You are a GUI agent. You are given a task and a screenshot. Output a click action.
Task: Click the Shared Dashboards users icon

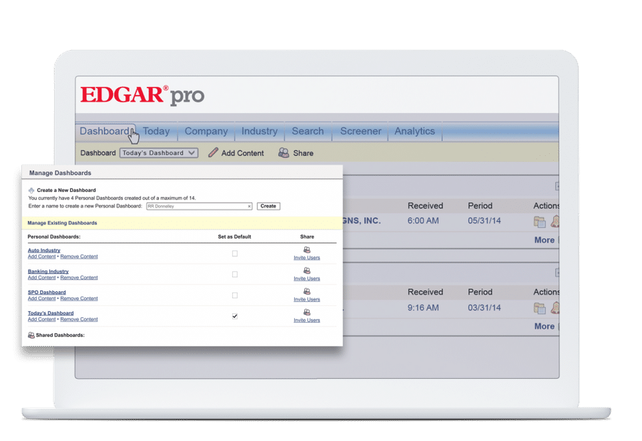click(x=31, y=335)
